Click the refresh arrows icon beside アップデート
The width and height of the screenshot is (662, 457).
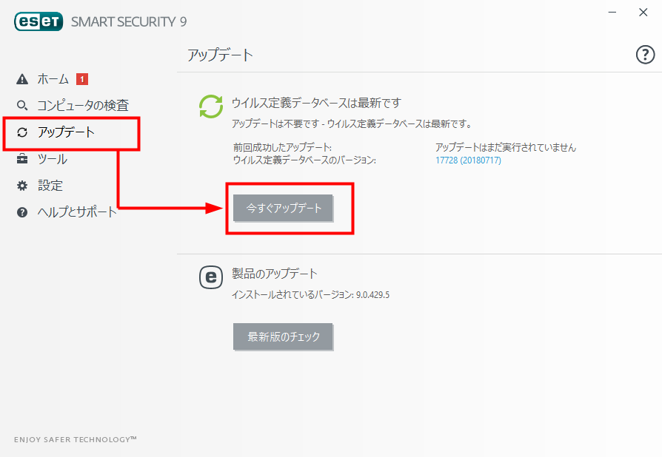pos(22,132)
